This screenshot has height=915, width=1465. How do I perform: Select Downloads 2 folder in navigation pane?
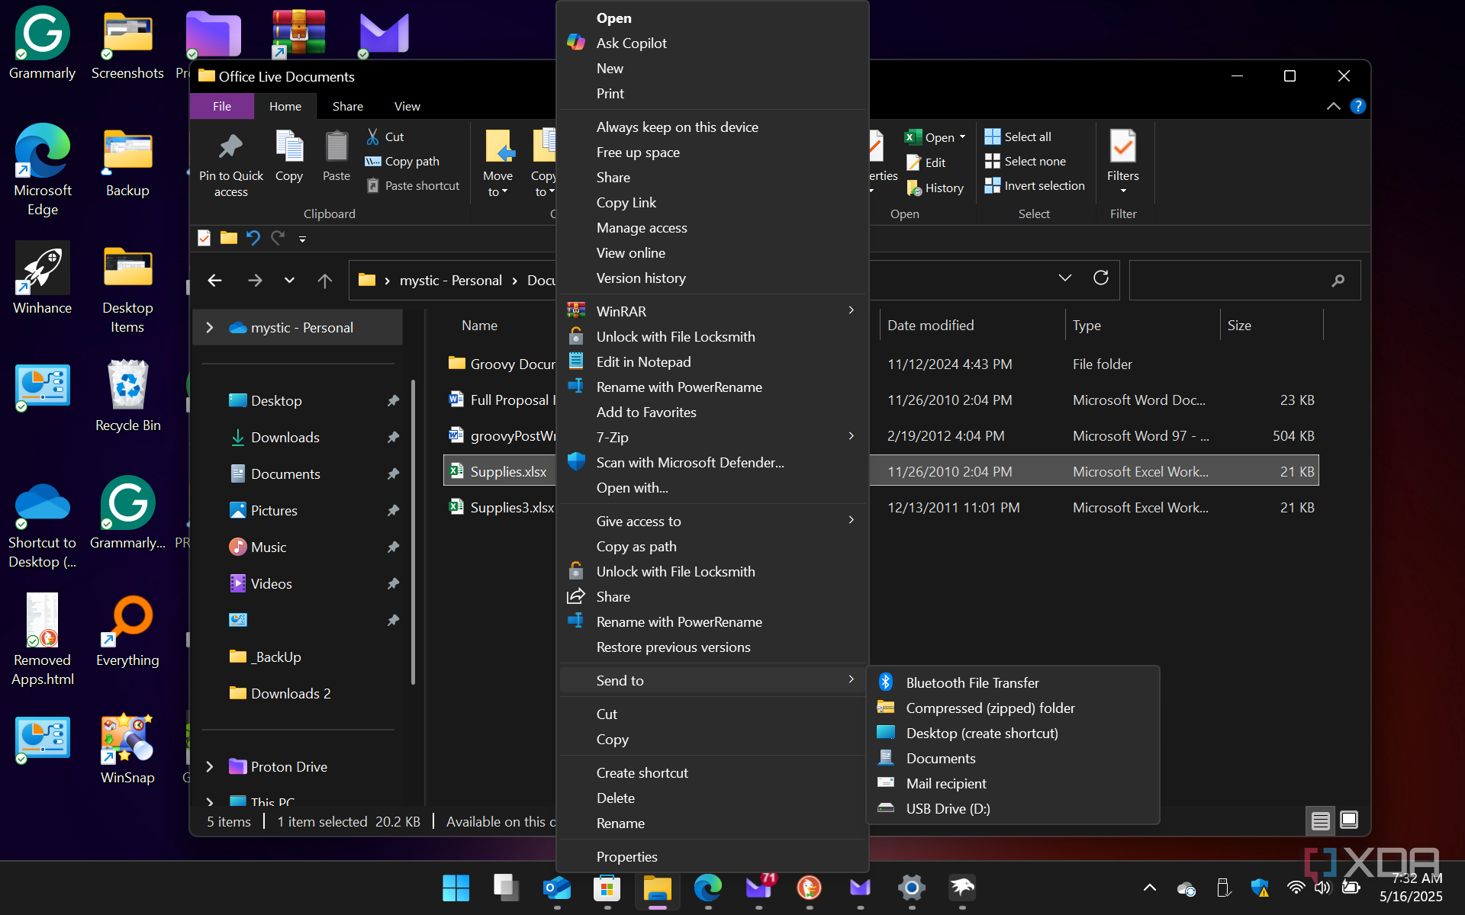pos(291,693)
